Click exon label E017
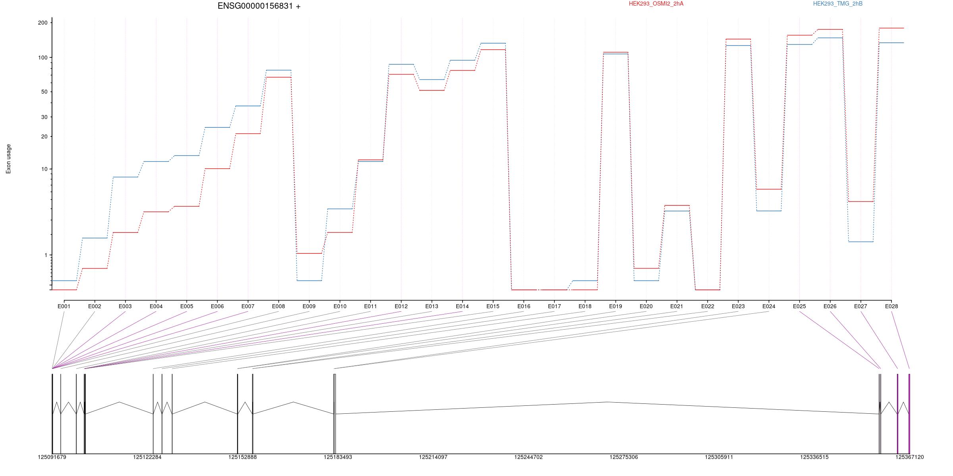Viewport: 953px width, 476px height. [554, 306]
